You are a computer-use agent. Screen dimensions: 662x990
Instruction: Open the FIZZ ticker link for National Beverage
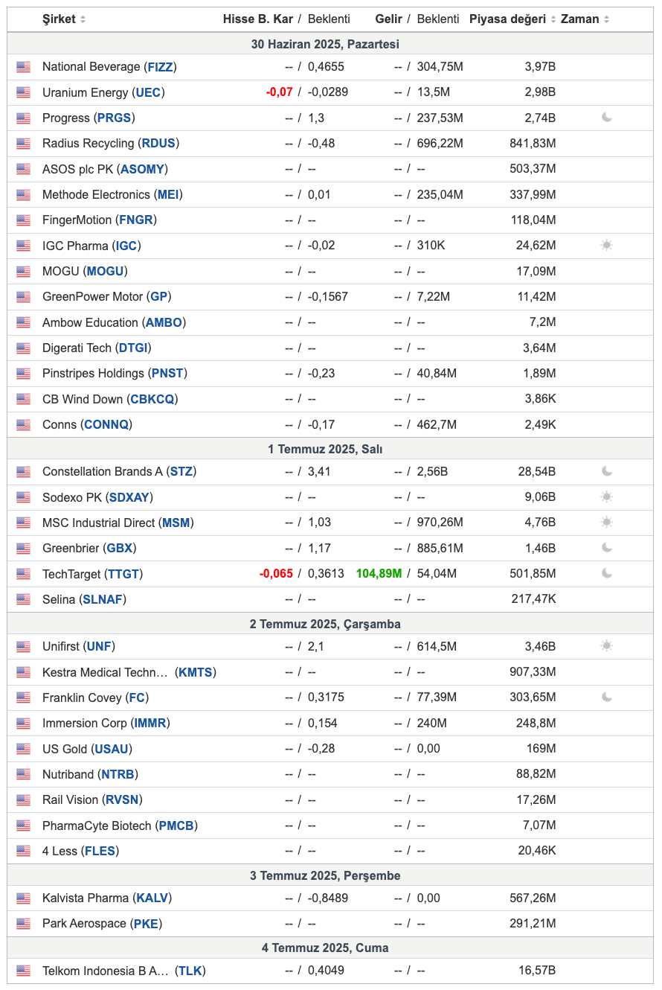click(160, 67)
